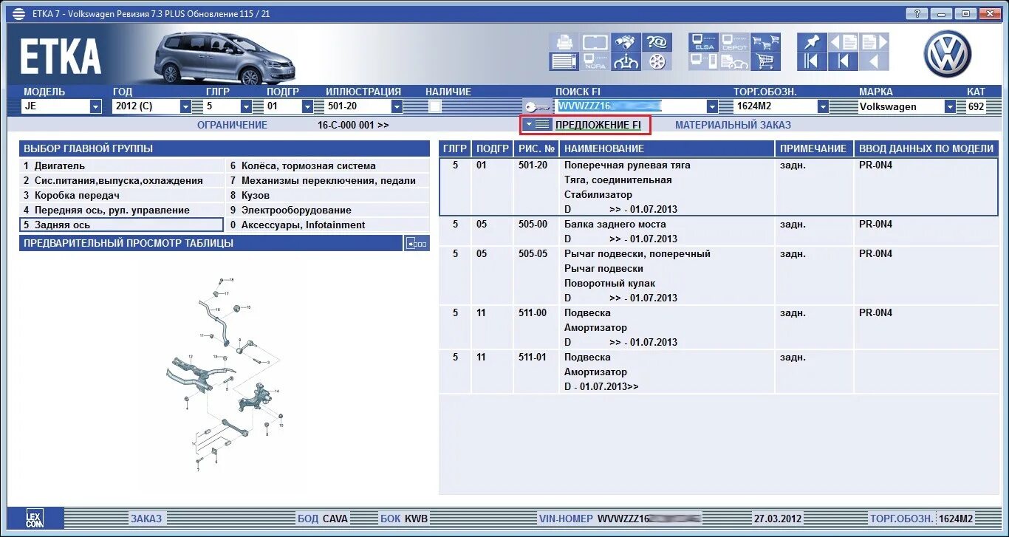Click the blank frame icon beside the printer

(595, 42)
